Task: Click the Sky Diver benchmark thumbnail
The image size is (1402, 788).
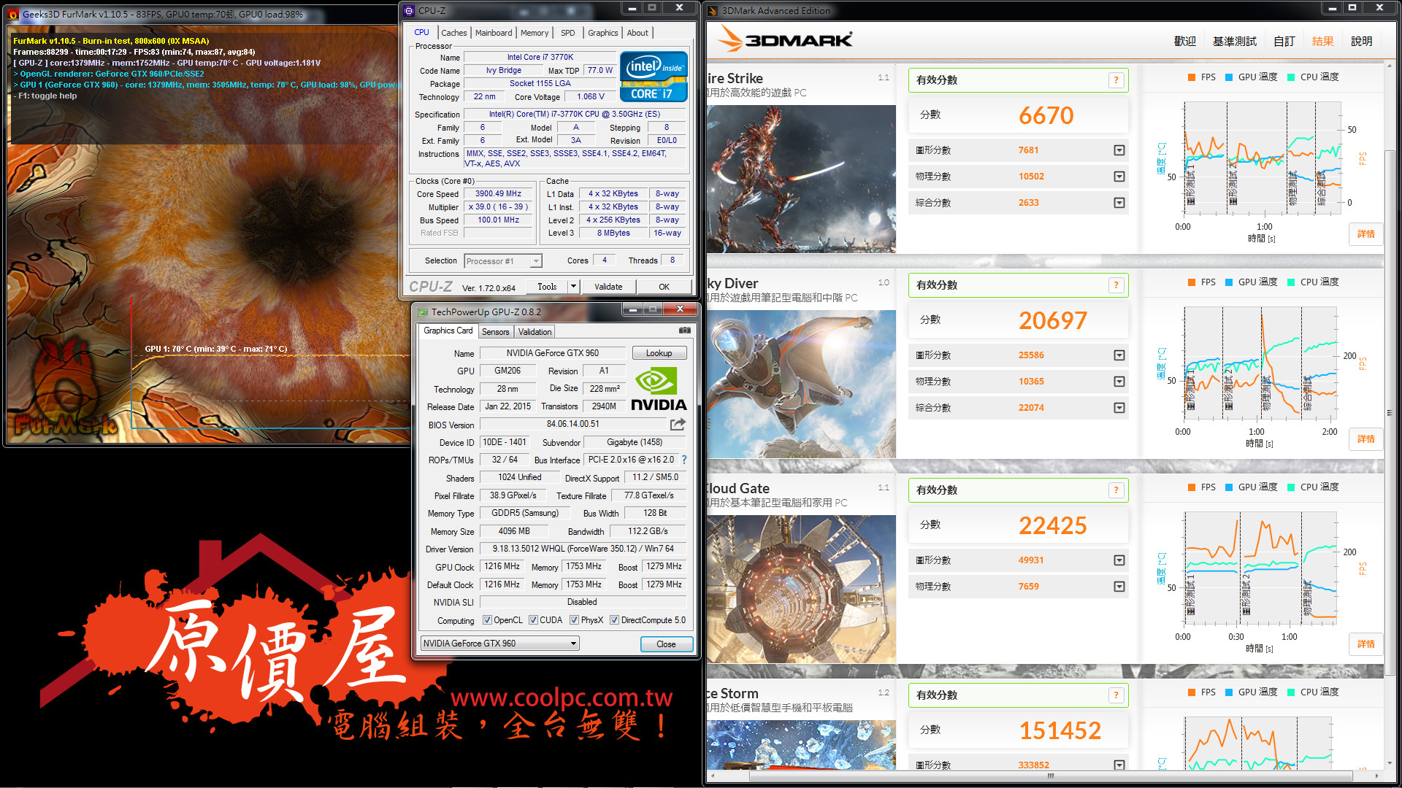Action: [x=801, y=384]
